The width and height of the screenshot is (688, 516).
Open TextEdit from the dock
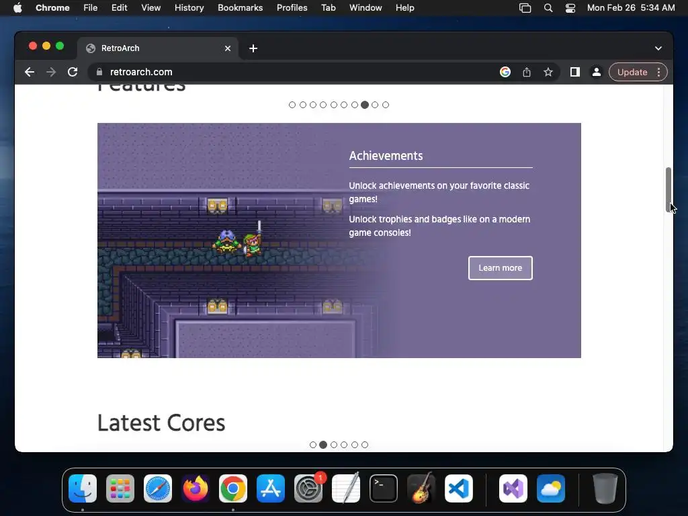(346, 488)
